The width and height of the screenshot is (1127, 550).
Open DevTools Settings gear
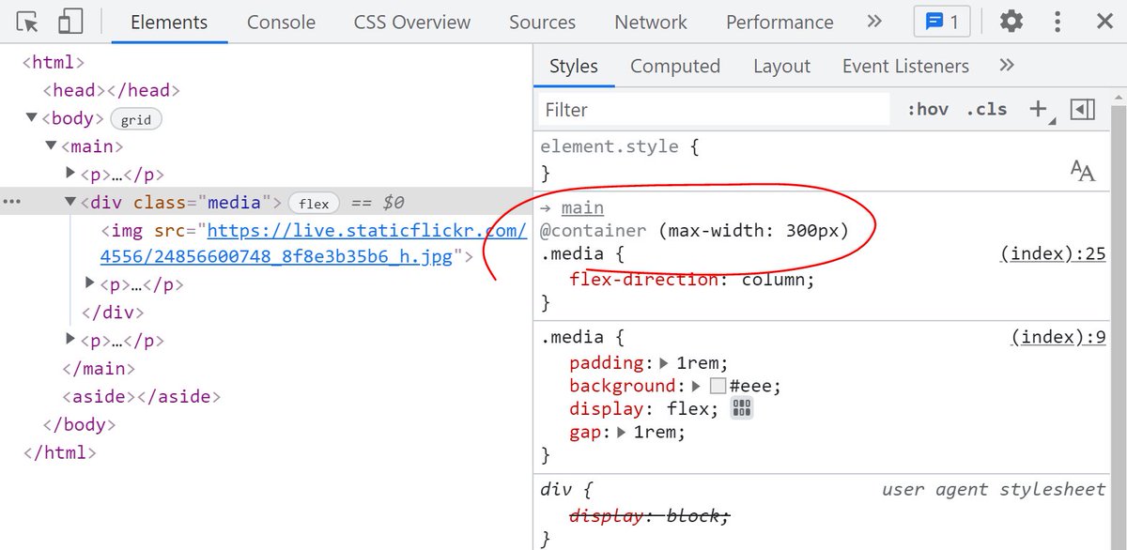1011,21
